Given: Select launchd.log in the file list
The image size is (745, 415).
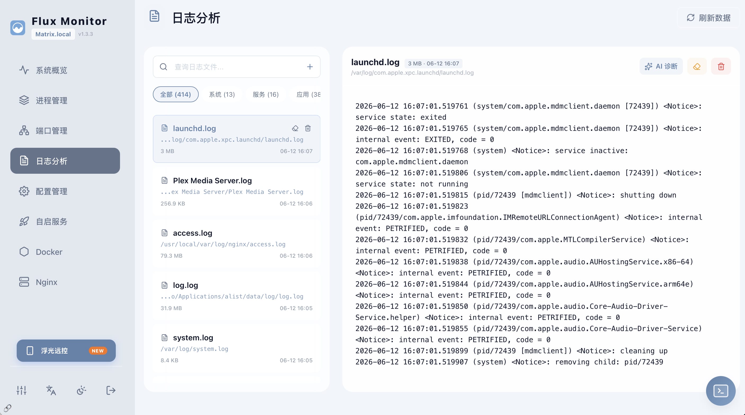Looking at the screenshot, I should [237, 139].
